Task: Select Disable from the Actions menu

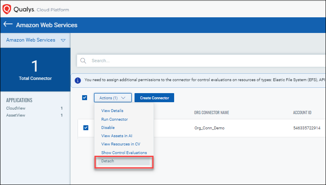Action: pyautogui.click(x=108, y=128)
